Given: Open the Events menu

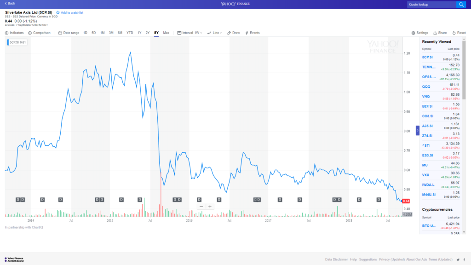Looking at the screenshot, I should click(253, 33).
